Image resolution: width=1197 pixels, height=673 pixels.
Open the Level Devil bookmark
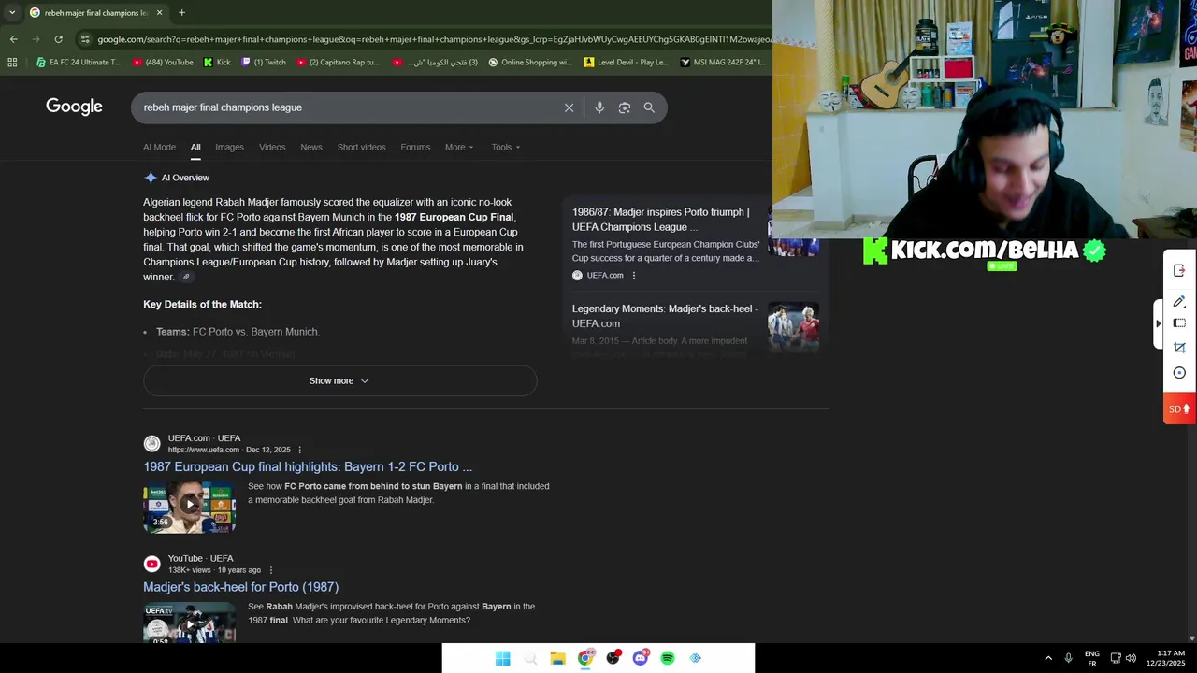[627, 63]
